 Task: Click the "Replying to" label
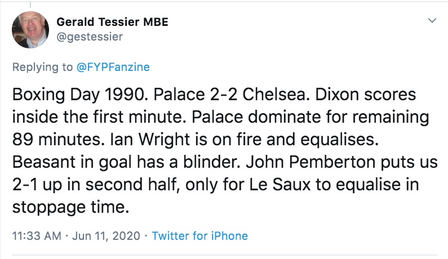[42, 67]
